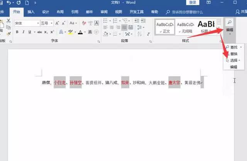Image resolution: width=247 pixels, height=161 pixels.
Task: Toggle Superscript formatting
Action: click(52, 32)
